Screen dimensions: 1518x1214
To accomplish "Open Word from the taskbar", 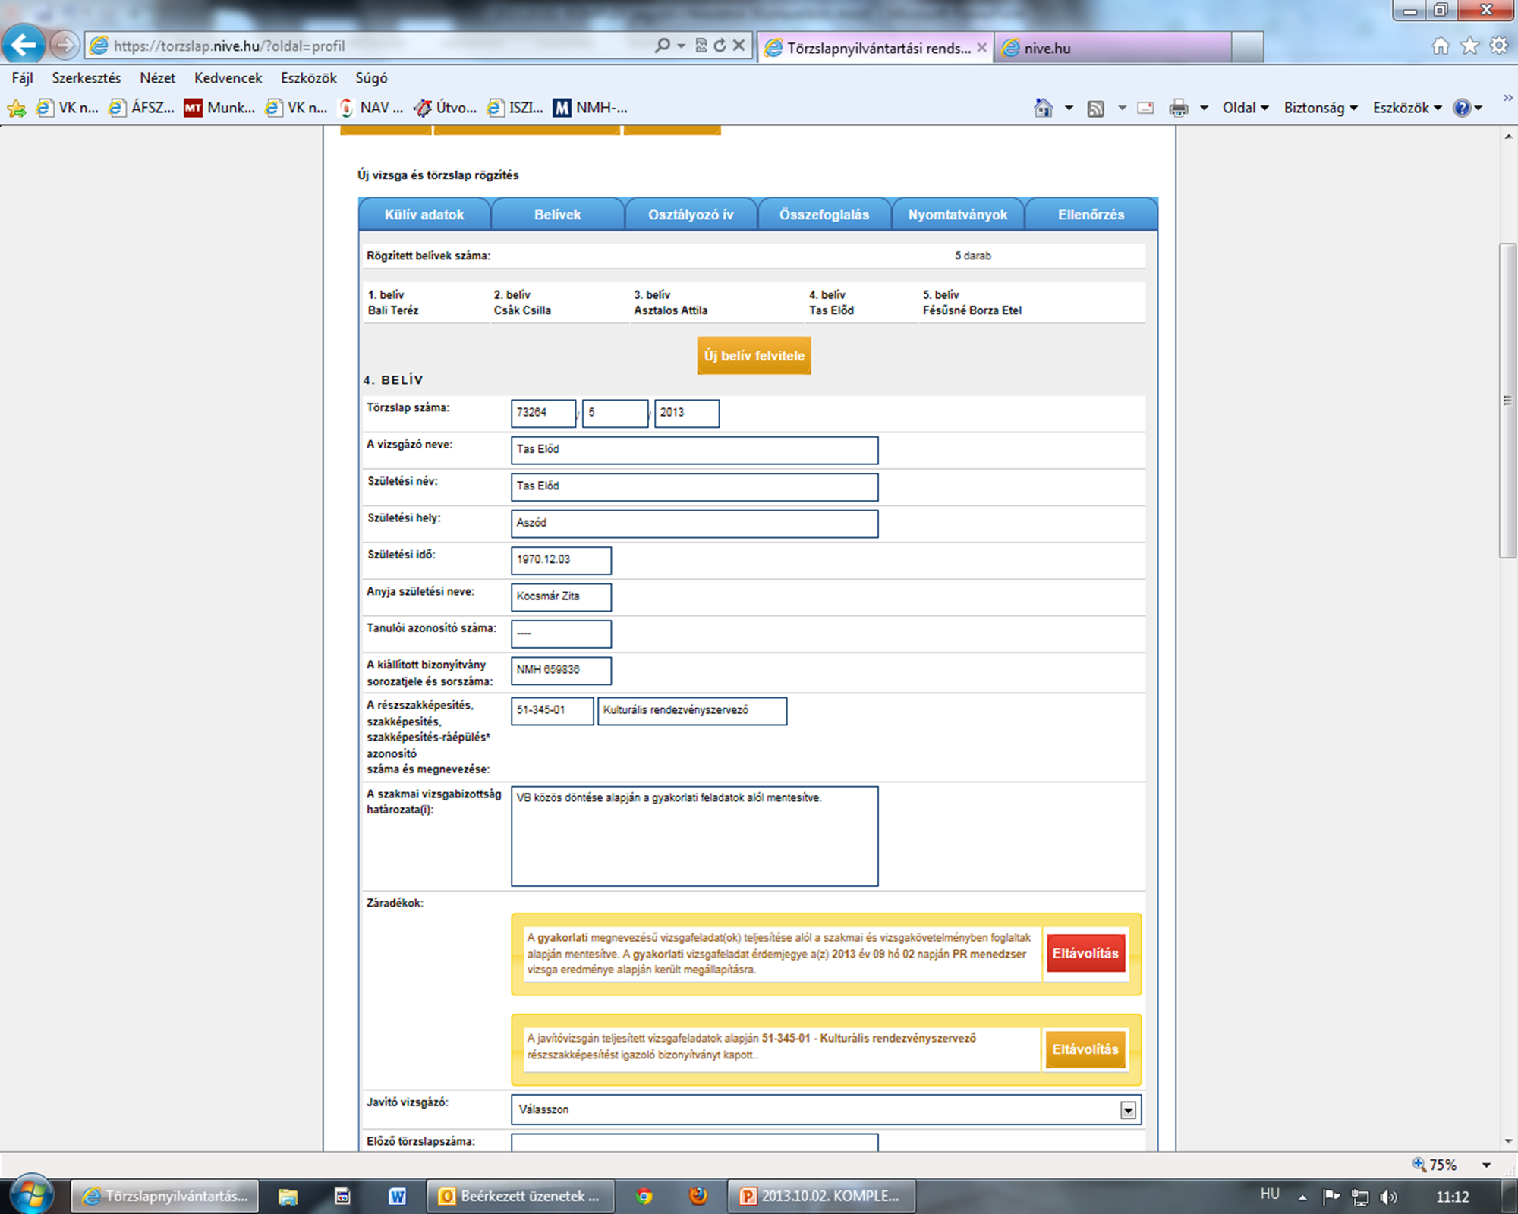I will (397, 1197).
